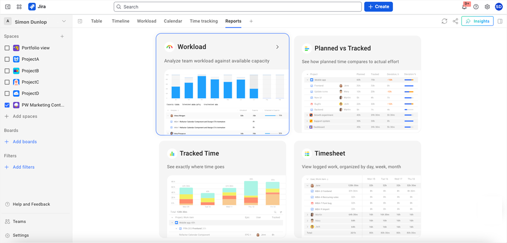Switch to the Timeline tab
This screenshot has height=243, width=507.
[120, 21]
